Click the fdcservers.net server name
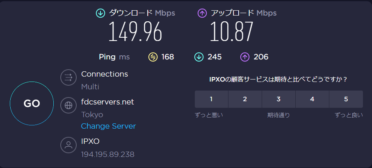 coord(107,102)
